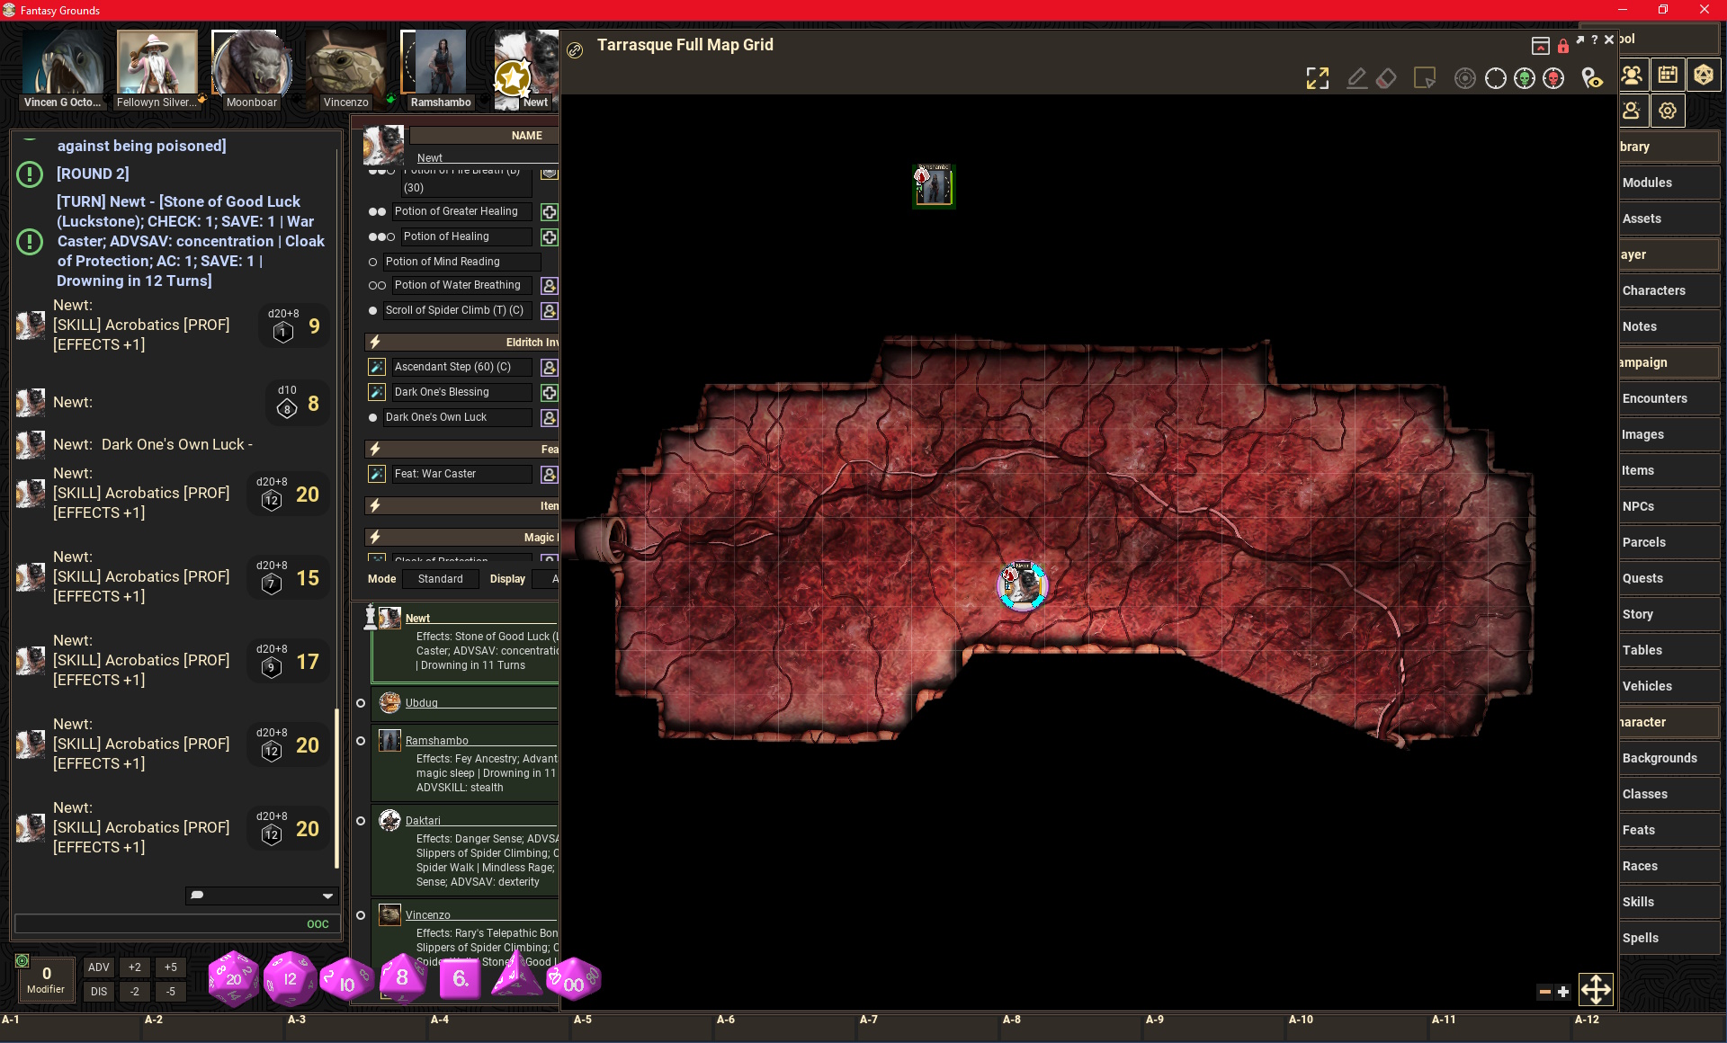Toggle first use dot of Potion of Greater Healing
The height and width of the screenshot is (1043, 1727).
pos(372,211)
